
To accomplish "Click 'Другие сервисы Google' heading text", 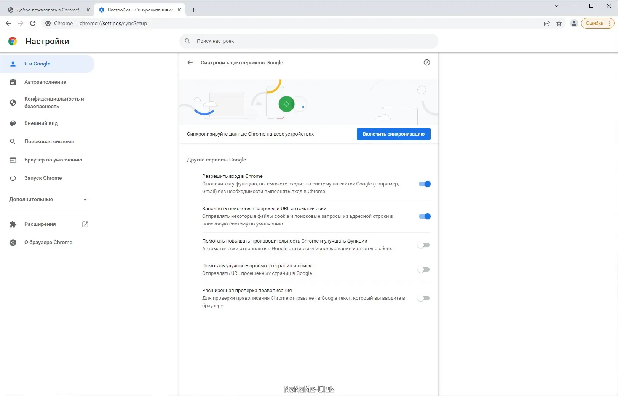I will click(216, 160).
